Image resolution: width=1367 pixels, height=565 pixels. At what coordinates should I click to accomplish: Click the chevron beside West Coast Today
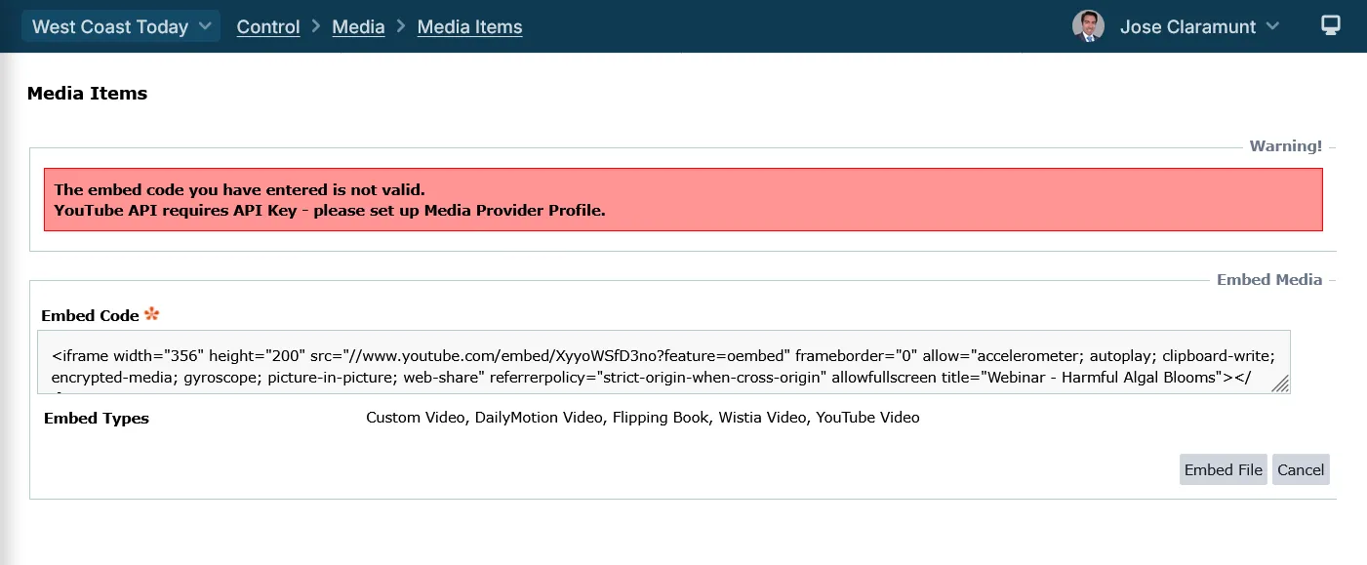pyautogui.click(x=205, y=26)
